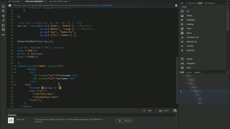
Task: Collapse the html node in DOM tree
Action: pos(184,76)
